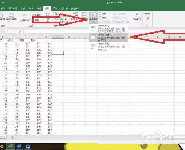The image size is (185, 150).
Task: Choose 重设窗口位置 reset window position
Action: tap(121, 22)
